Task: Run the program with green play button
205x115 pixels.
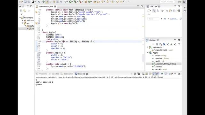Action: pos(70,2)
